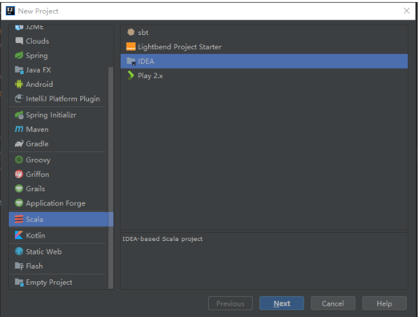
Task: Click the Spring Initializr icon
Action: [19, 115]
